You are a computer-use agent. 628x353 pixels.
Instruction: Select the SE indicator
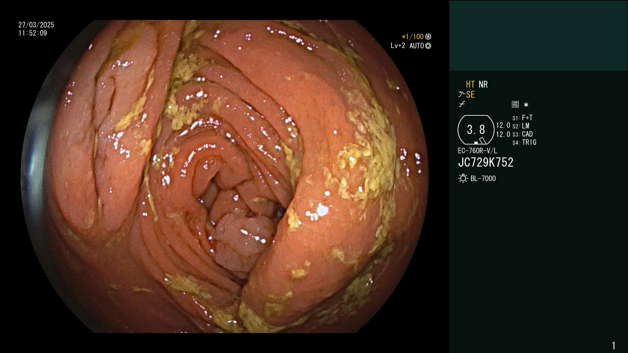click(470, 94)
